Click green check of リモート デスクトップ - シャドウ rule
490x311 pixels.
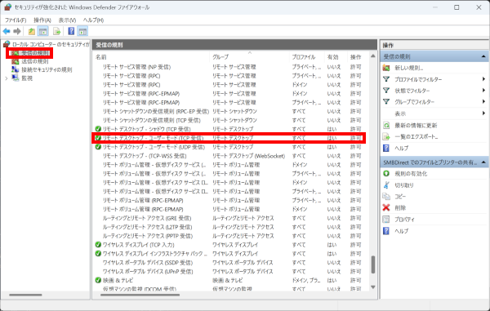tap(98, 129)
